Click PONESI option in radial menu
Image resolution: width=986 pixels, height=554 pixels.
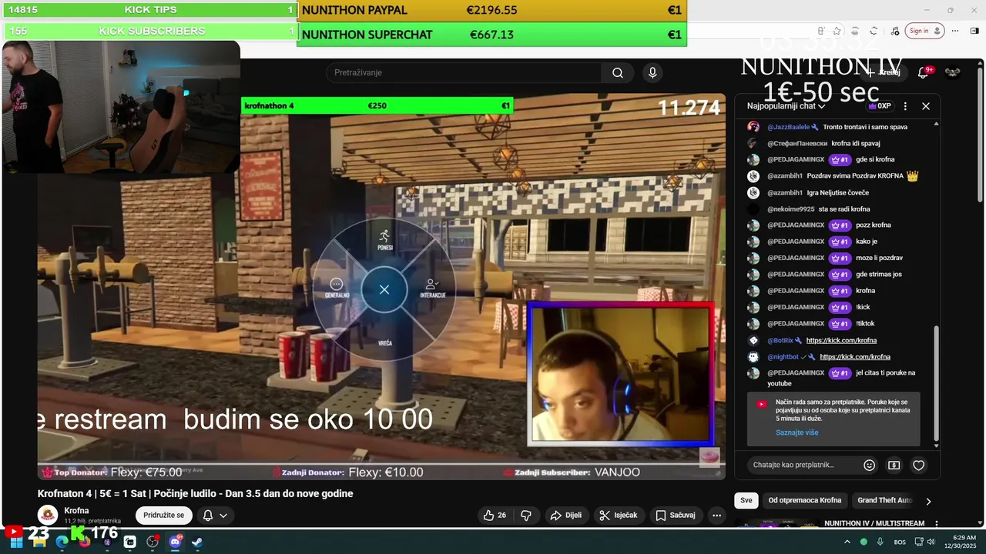tap(384, 239)
